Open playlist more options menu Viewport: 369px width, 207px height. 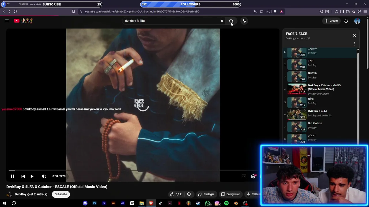click(x=355, y=44)
